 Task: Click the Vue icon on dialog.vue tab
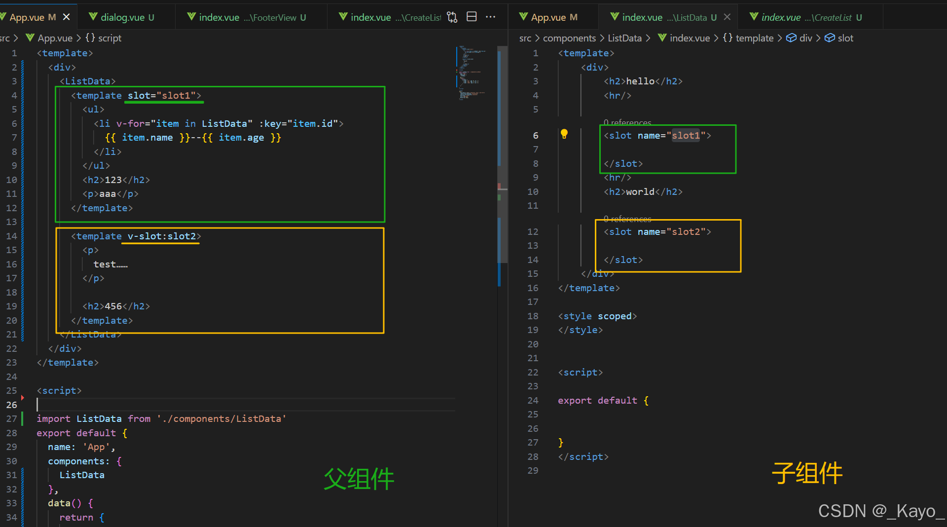click(x=93, y=17)
